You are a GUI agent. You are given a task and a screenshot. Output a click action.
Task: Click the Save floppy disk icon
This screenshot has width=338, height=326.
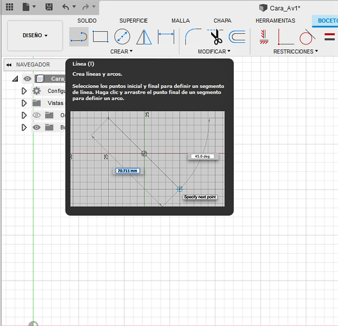pyautogui.click(x=49, y=7)
